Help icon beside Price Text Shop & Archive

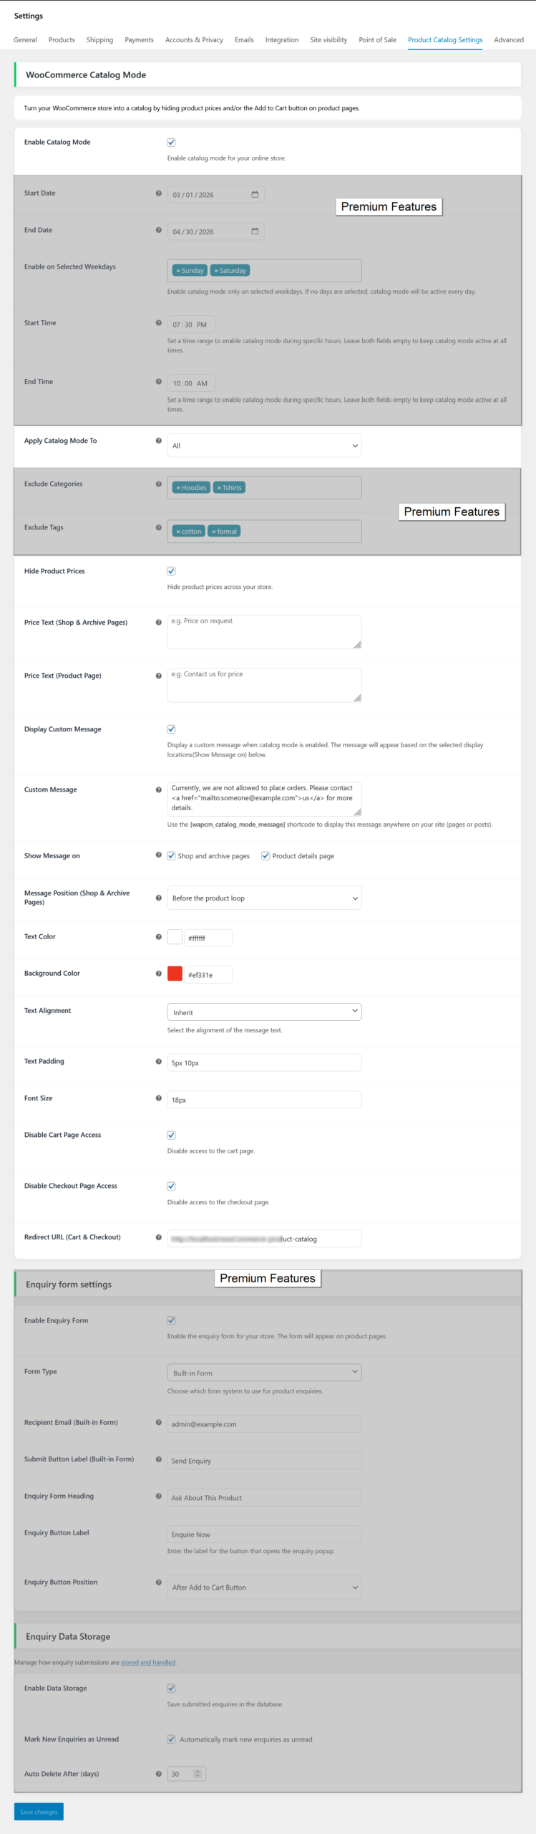coord(159,623)
